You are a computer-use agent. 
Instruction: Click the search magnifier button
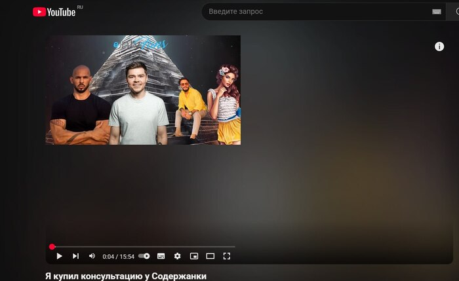[x=454, y=12]
